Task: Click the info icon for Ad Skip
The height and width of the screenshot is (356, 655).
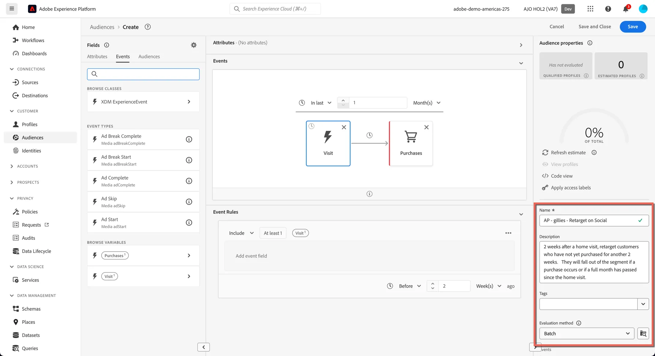Action: (189, 202)
